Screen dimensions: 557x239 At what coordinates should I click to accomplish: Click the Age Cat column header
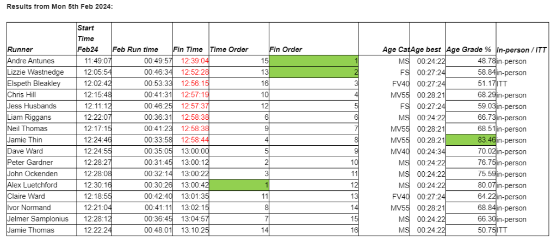pyautogui.click(x=396, y=49)
